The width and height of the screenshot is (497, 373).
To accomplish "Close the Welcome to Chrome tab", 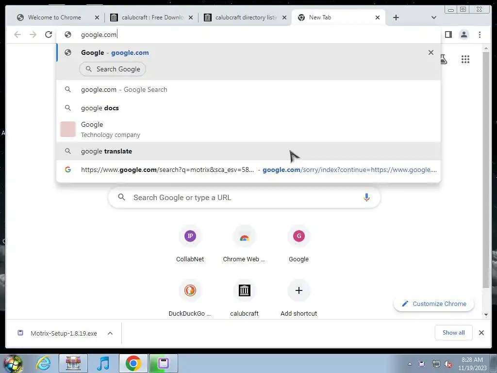I will tap(97, 17).
